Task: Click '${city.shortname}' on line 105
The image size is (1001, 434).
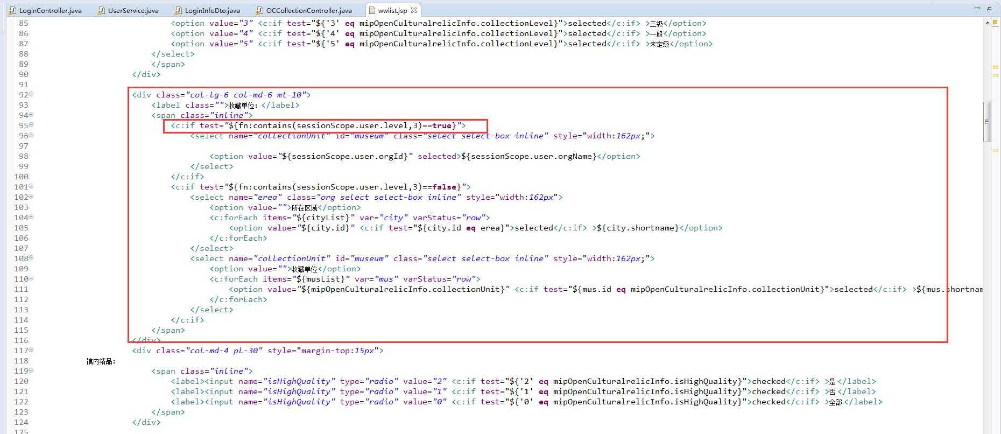Action: click(638, 228)
